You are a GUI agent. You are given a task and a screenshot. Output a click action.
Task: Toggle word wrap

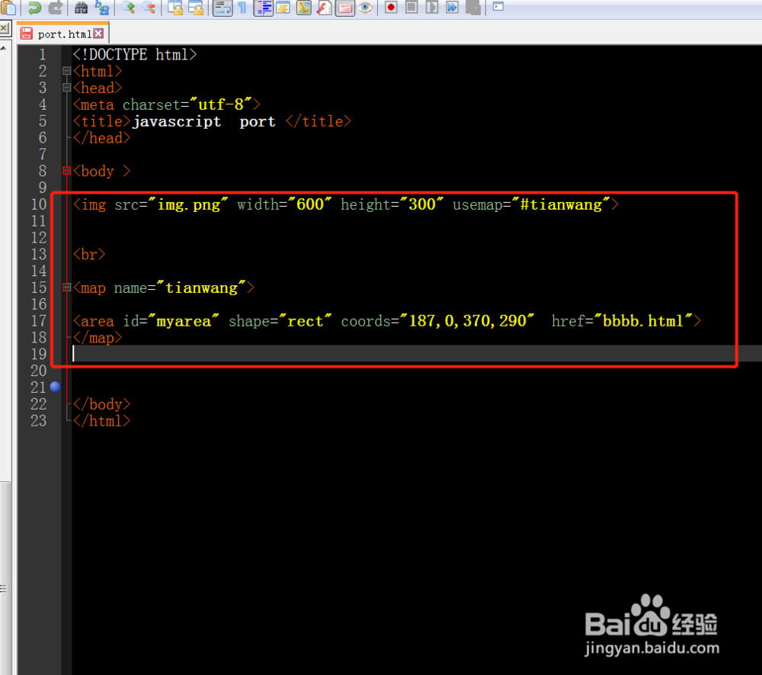pyautogui.click(x=223, y=7)
